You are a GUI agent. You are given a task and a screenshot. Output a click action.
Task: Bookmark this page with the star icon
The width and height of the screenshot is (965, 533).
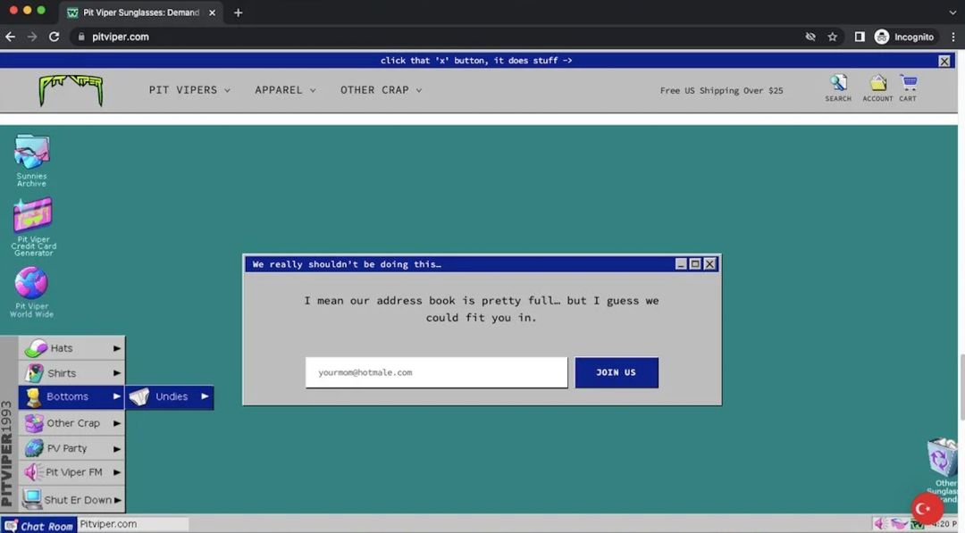click(833, 37)
